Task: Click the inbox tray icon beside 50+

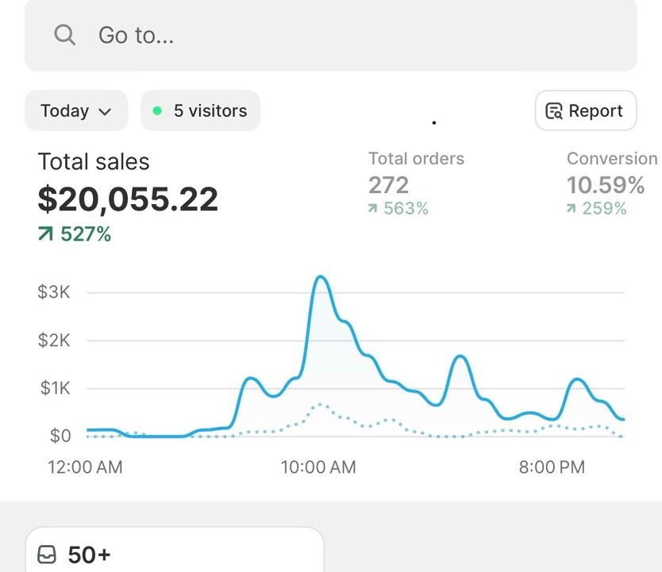Action: [47, 555]
